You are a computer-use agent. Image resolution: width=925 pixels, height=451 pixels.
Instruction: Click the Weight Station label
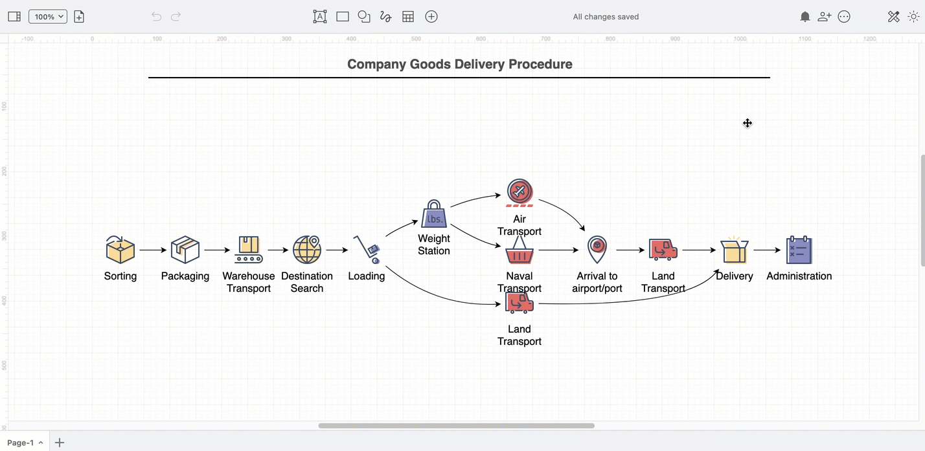click(x=434, y=245)
